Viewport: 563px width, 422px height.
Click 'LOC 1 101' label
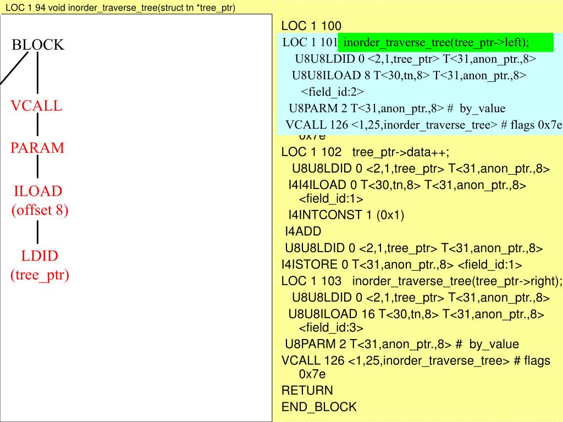tap(310, 42)
